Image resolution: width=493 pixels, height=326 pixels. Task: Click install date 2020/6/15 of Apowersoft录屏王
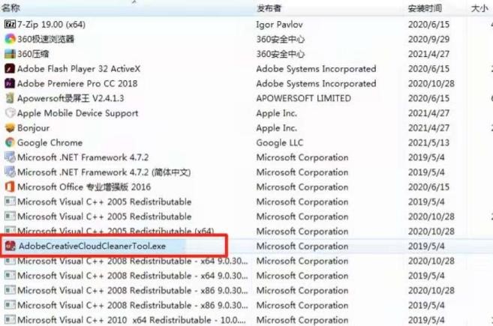(x=428, y=98)
